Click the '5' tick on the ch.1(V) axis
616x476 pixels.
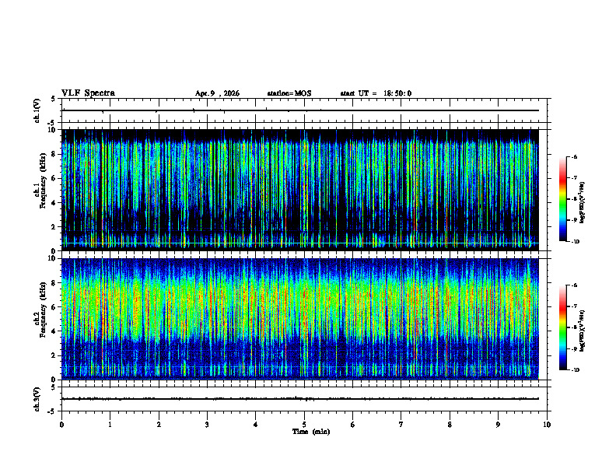click(x=54, y=99)
